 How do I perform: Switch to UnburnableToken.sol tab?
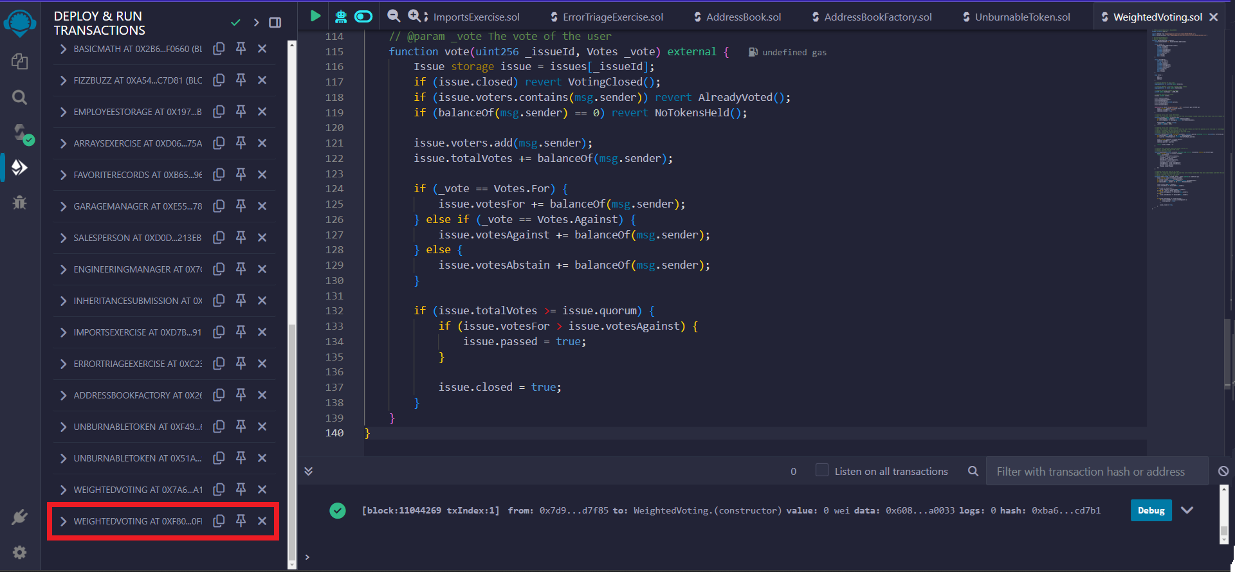[1016, 17]
